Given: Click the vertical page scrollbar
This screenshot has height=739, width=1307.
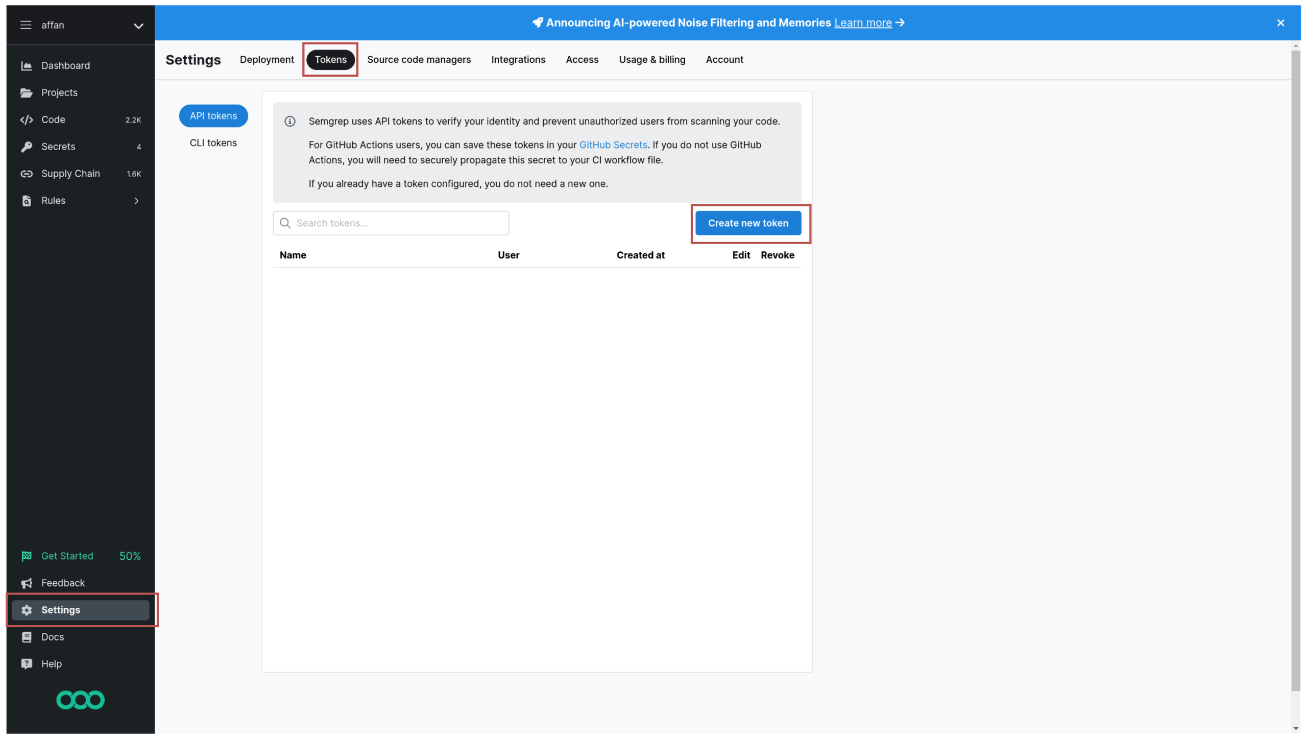Looking at the screenshot, I should pyautogui.click(x=1296, y=371).
